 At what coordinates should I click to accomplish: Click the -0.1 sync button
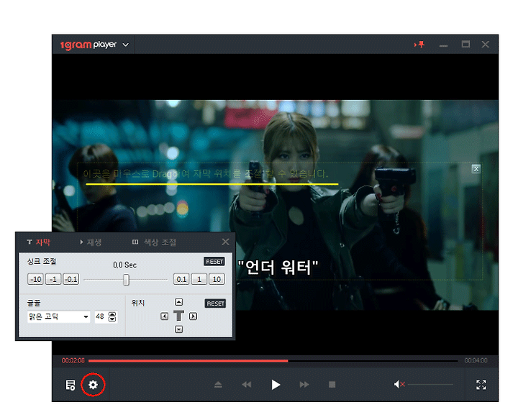point(71,279)
